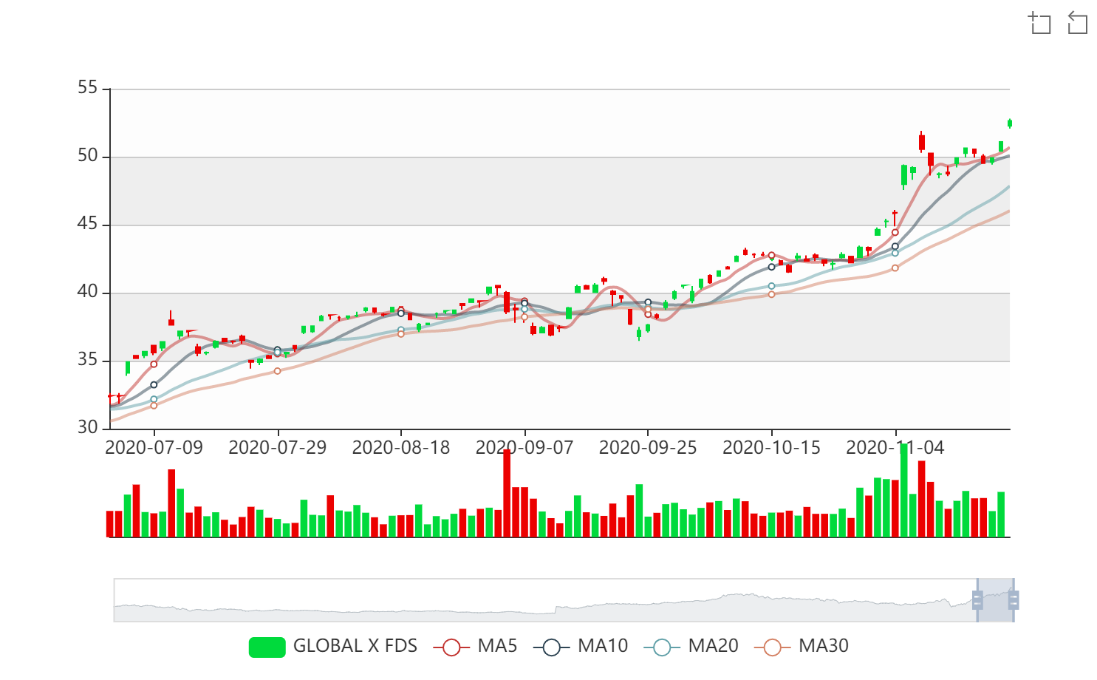Image resolution: width=1097 pixels, height=680 pixels.
Task: Click the 2020-07-09 date axis label
Action: coord(154,448)
